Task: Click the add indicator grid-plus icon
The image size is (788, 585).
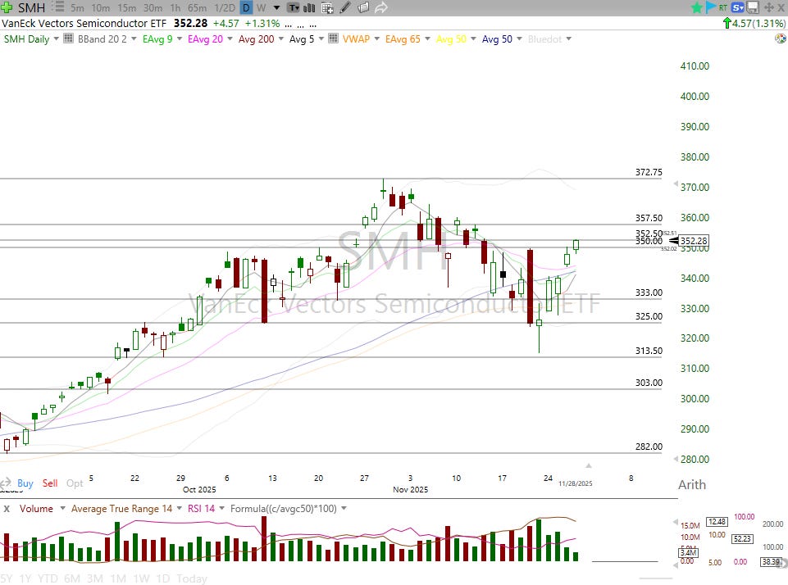Action: [x=327, y=8]
